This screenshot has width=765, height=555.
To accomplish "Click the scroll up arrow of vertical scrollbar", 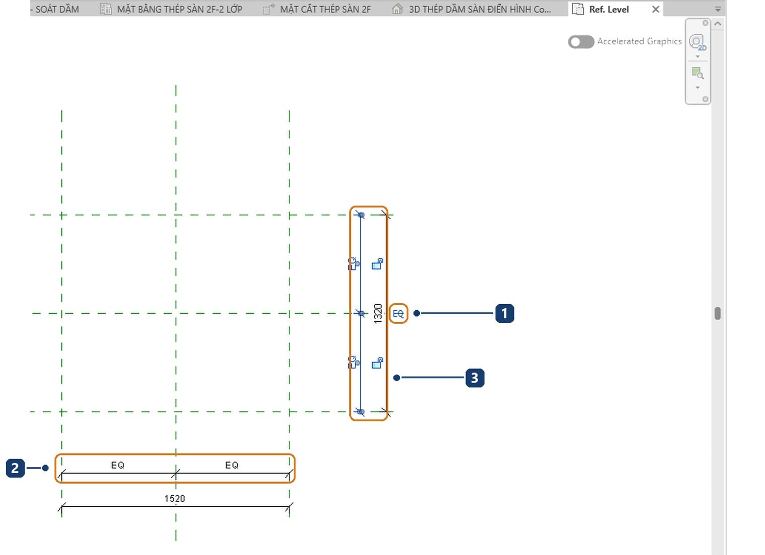I will pyautogui.click(x=718, y=24).
